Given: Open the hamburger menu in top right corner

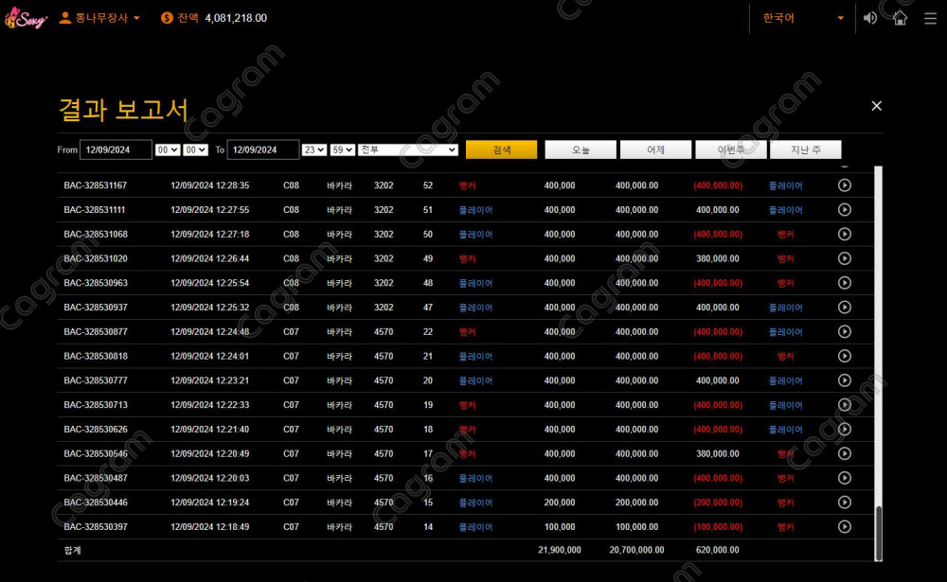Looking at the screenshot, I should (x=932, y=17).
